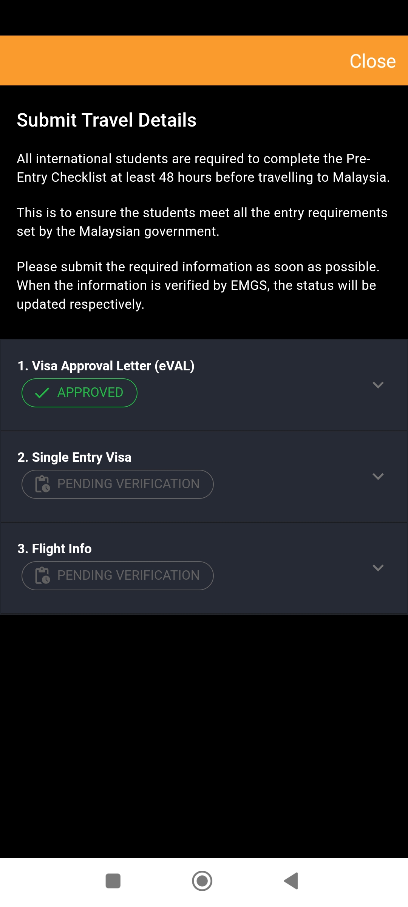Tap the green checkmark icon on APPROVED badge
Viewport: 408px width, 907px height.
pyautogui.click(x=42, y=393)
